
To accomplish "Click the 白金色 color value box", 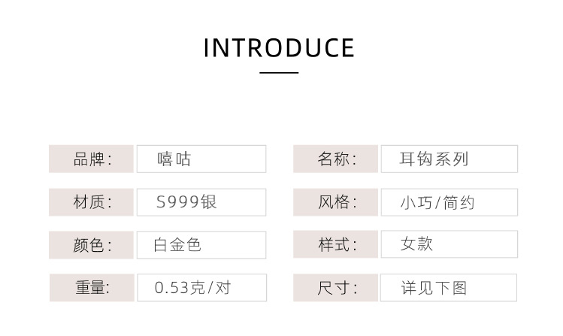I will click(x=201, y=245).
